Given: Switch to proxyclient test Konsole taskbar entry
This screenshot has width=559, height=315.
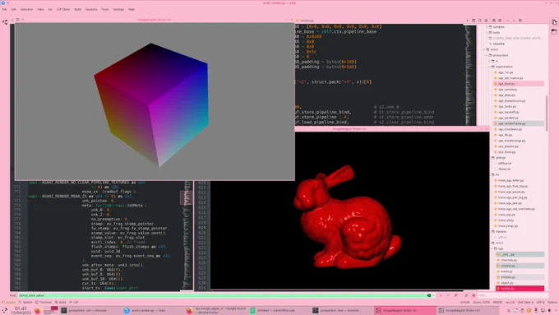Looking at the screenshot, I should pyautogui.click(x=341, y=310).
